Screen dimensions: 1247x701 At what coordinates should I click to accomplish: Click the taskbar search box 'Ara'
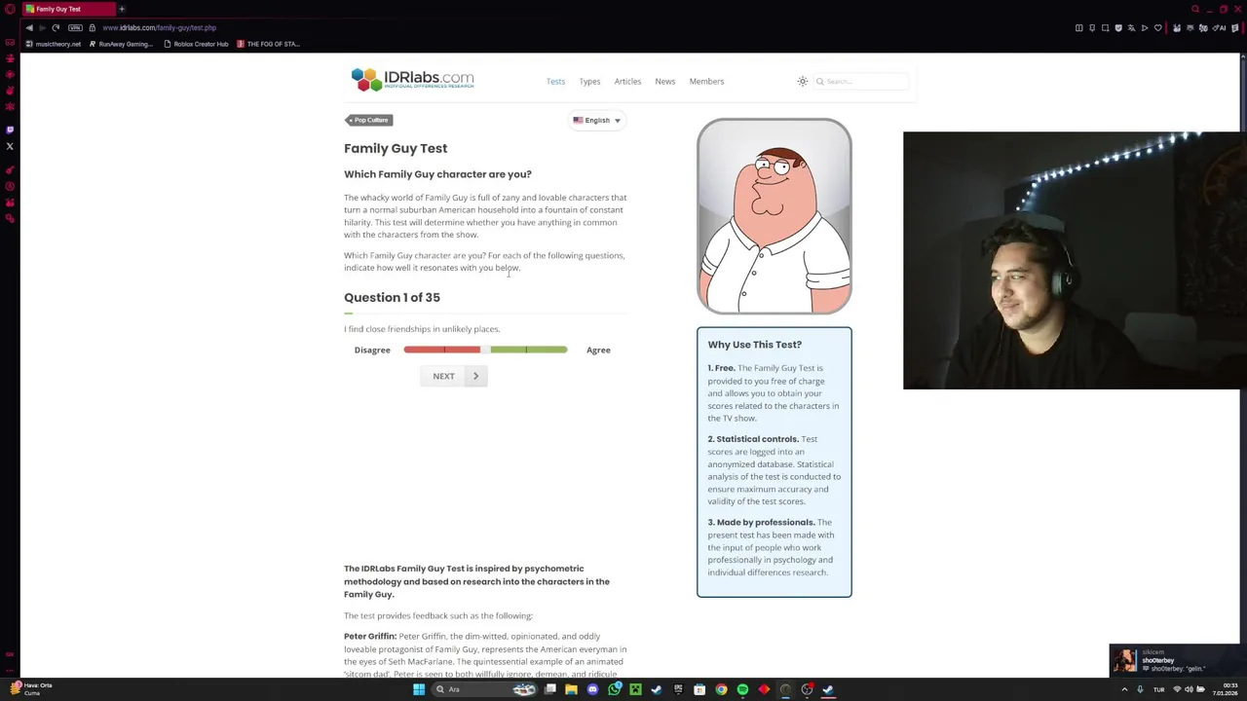point(484,689)
